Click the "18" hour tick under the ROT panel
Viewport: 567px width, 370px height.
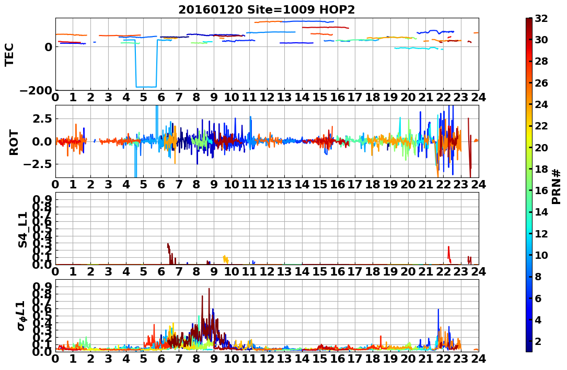coord(373,184)
